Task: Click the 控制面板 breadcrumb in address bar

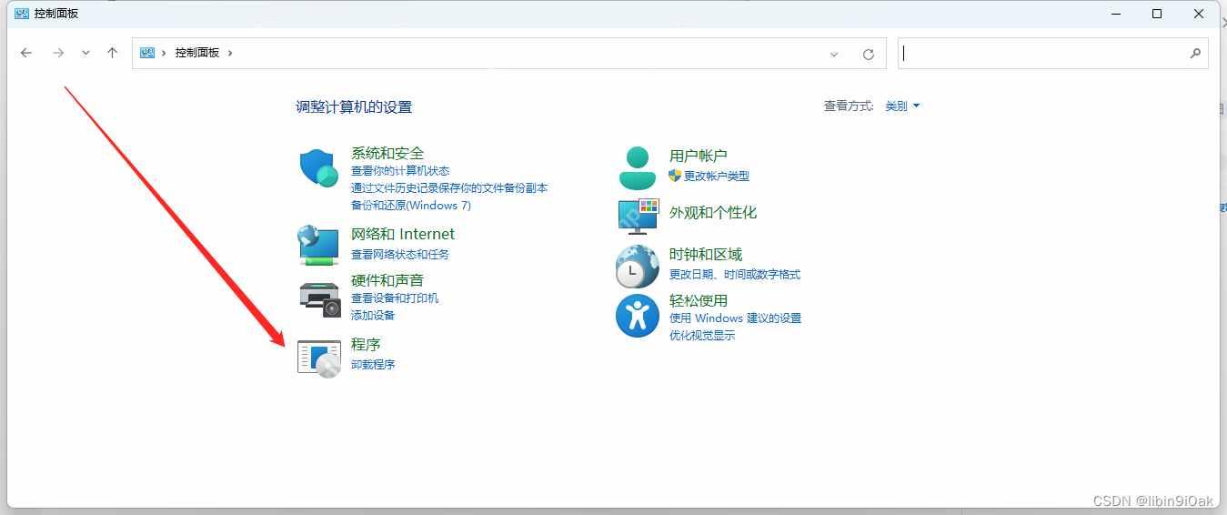Action: 197,53
